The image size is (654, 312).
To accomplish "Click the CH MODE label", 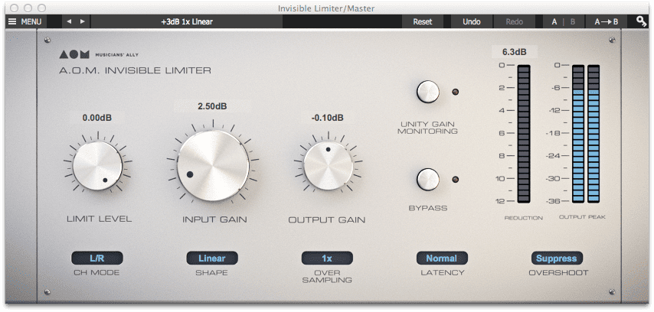I will click(96, 273).
